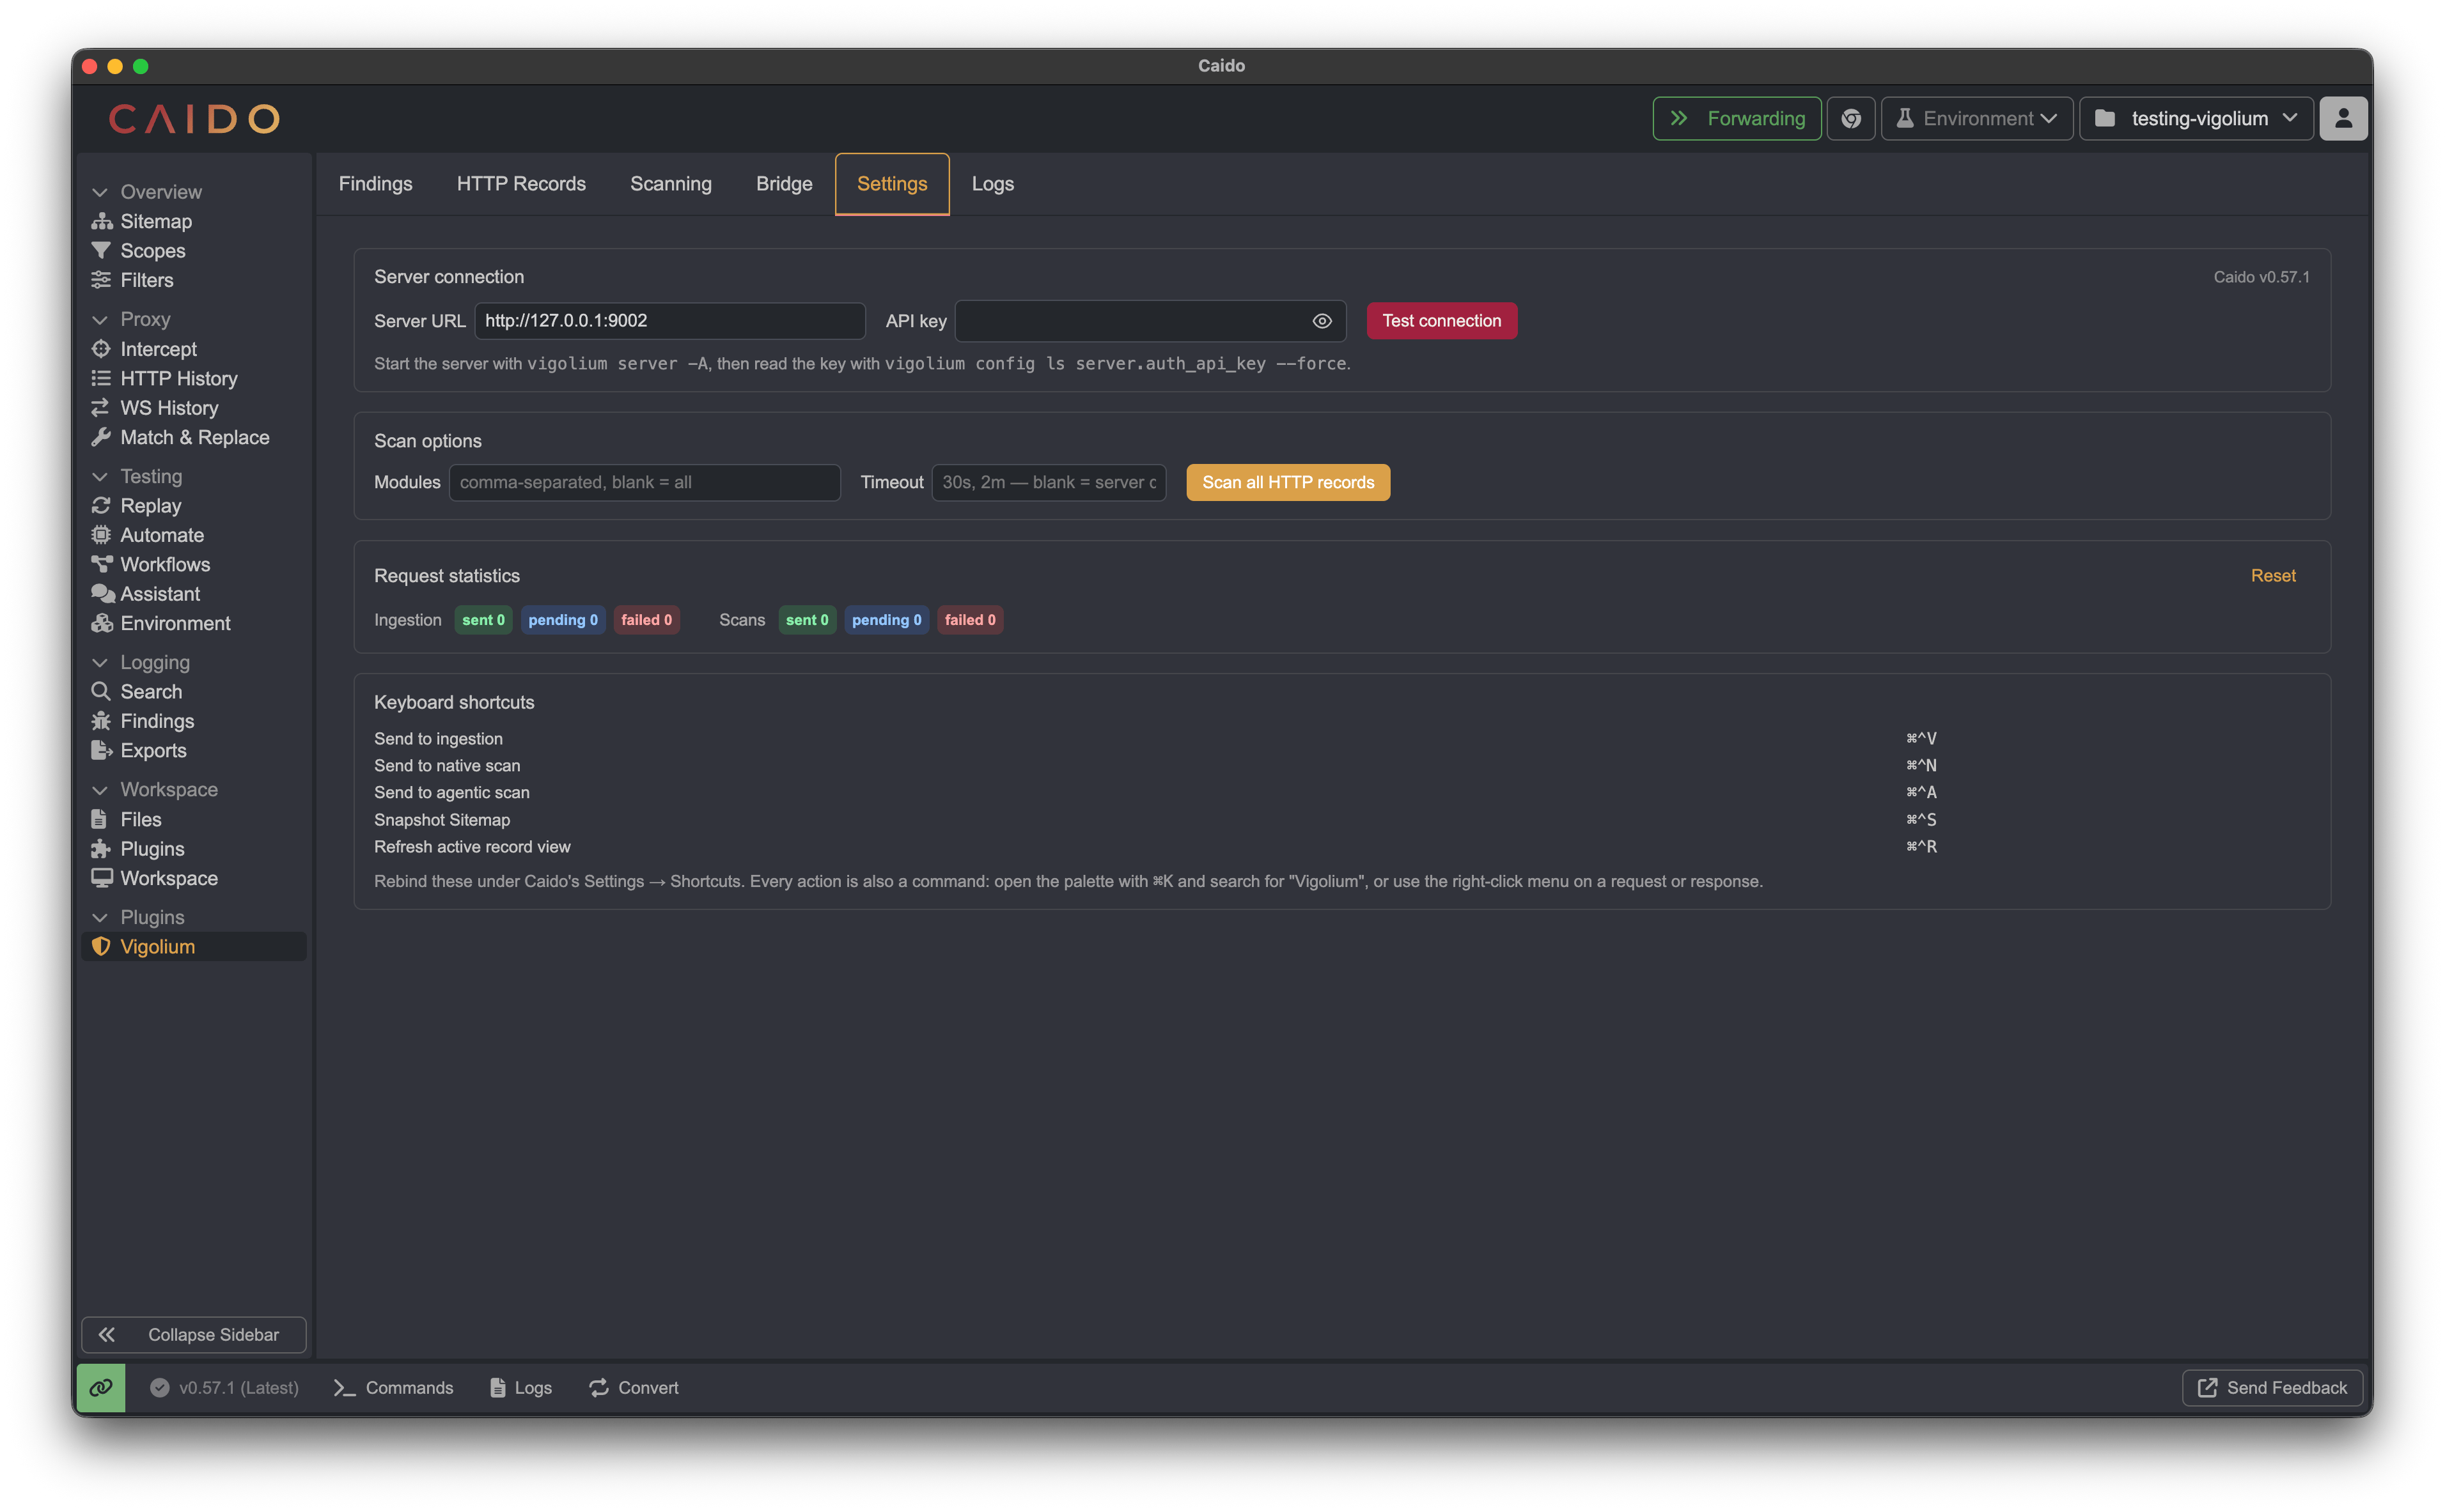
Task: Switch to the Logs tab
Action: pos(992,184)
